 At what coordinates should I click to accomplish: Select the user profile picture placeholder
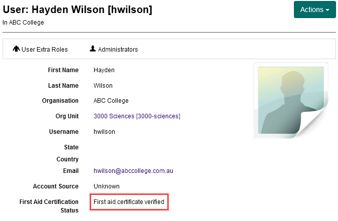tap(288, 100)
